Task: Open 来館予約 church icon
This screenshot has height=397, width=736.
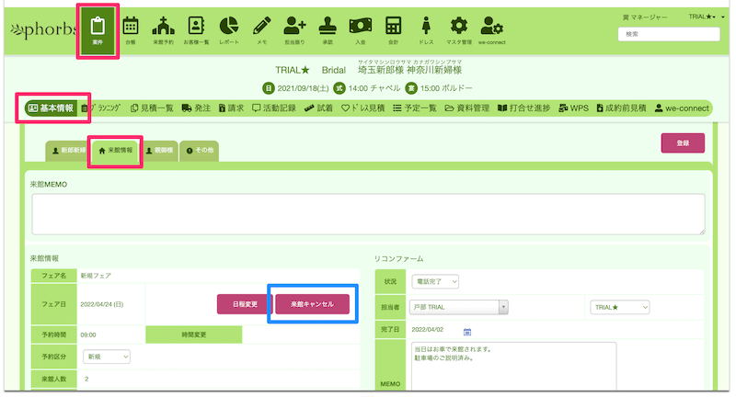Action: click(164, 30)
